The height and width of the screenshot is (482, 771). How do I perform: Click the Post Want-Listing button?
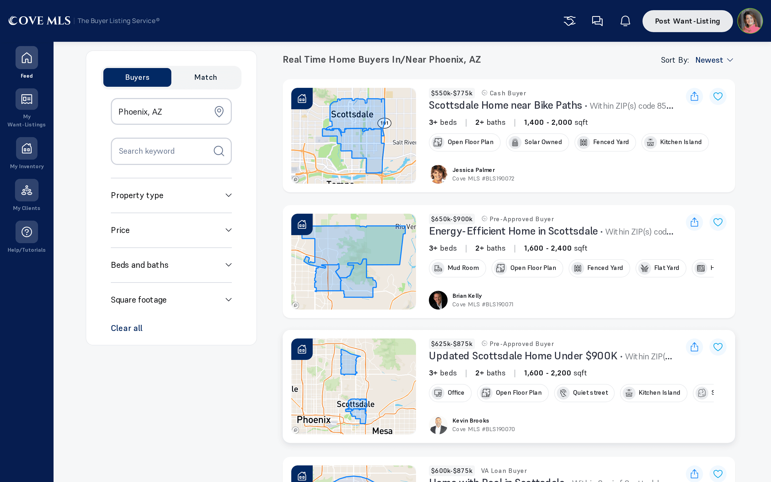(x=687, y=21)
